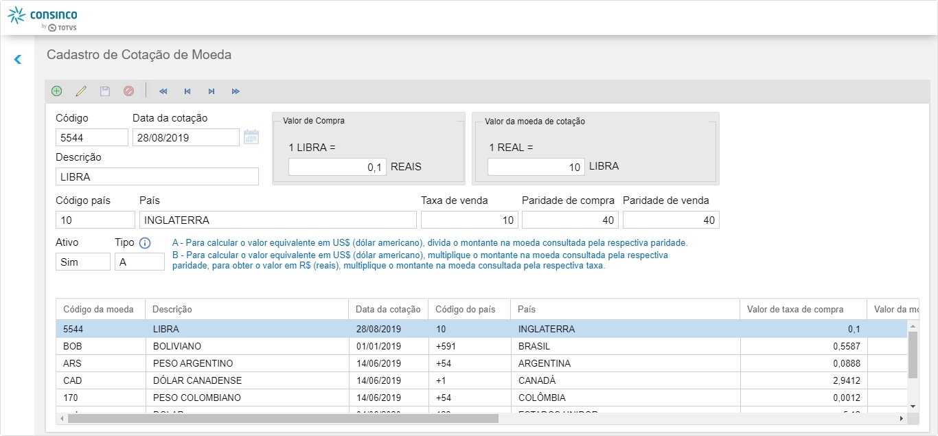
Task: Select the BOLIVIANO row
Action: click(x=481, y=346)
